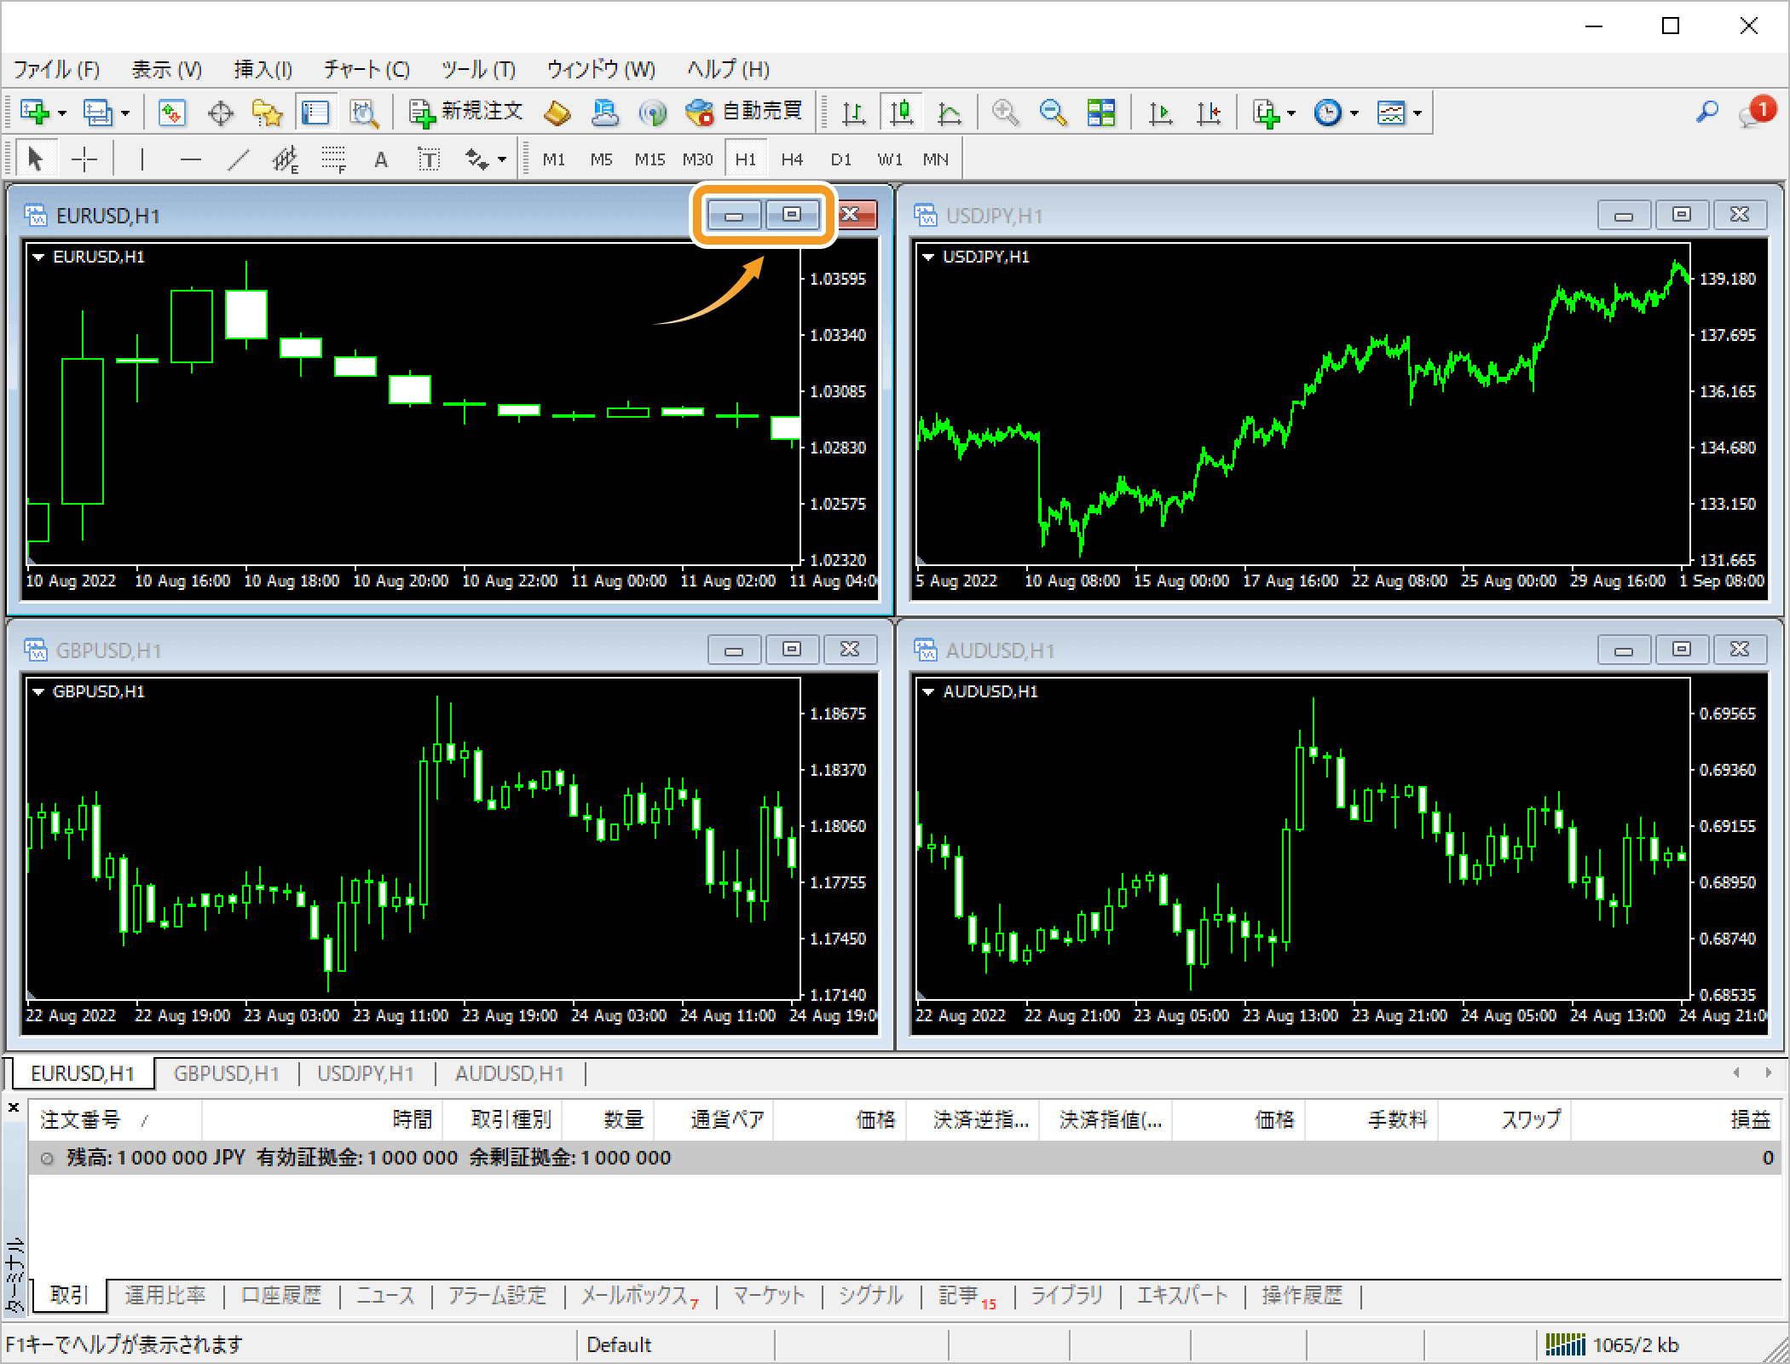Image resolution: width=1790 pixels, height=1364 pixels.
Task: Select the Fibonacci retracement tool
Action: [x=332, y=159]
